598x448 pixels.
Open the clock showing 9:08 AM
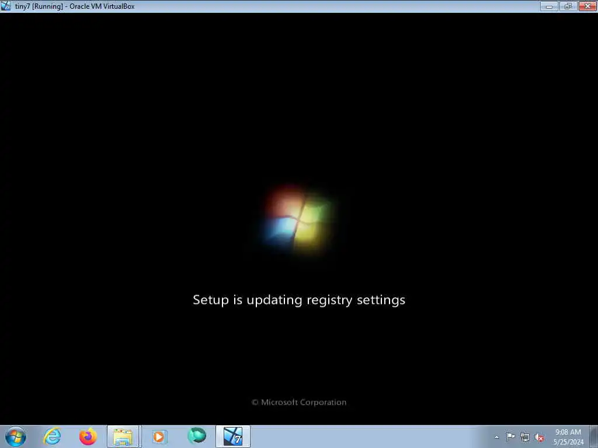click(x=568, y=437)
